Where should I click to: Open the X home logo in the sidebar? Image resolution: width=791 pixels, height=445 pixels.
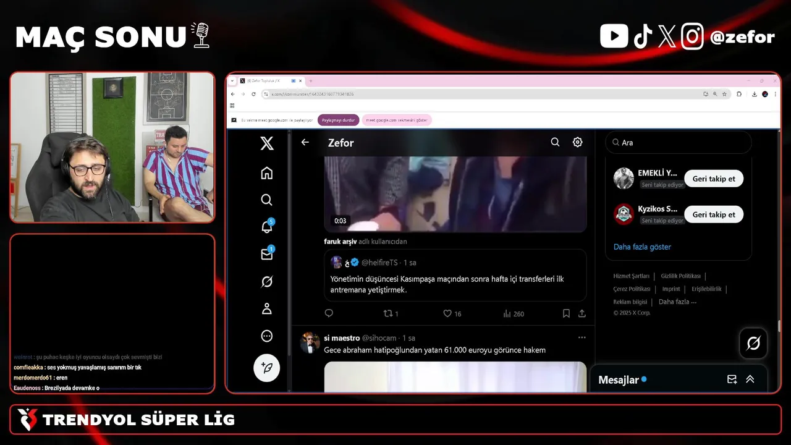[x=267, y=143]
